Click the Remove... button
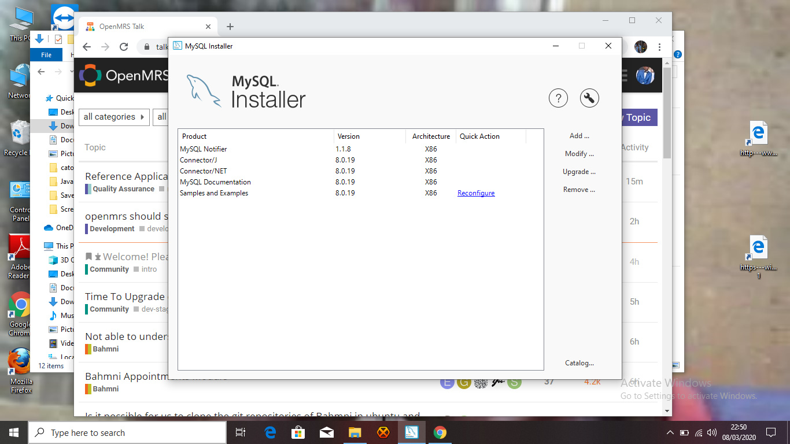 (579, 190)
